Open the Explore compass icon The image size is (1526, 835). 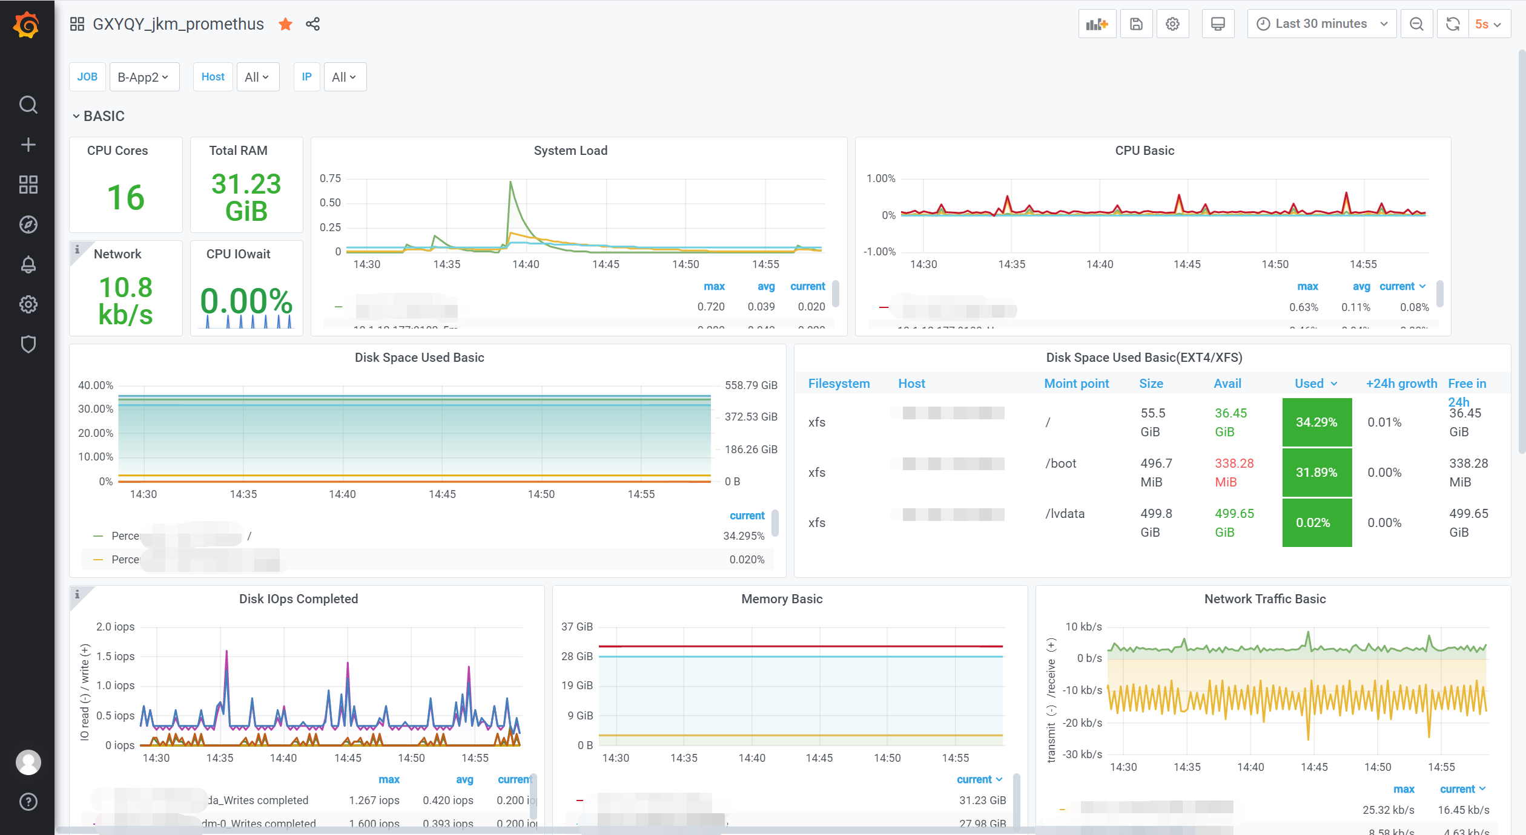tap(28, 224)
